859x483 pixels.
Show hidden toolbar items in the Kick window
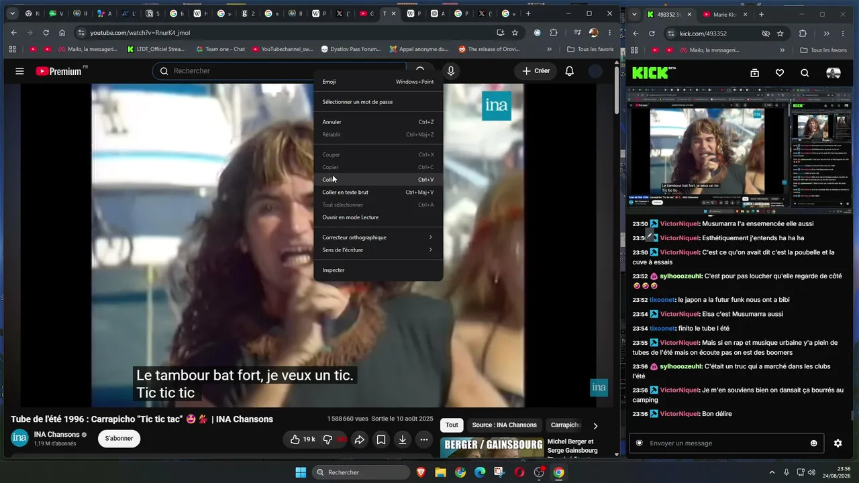point(827,34)
